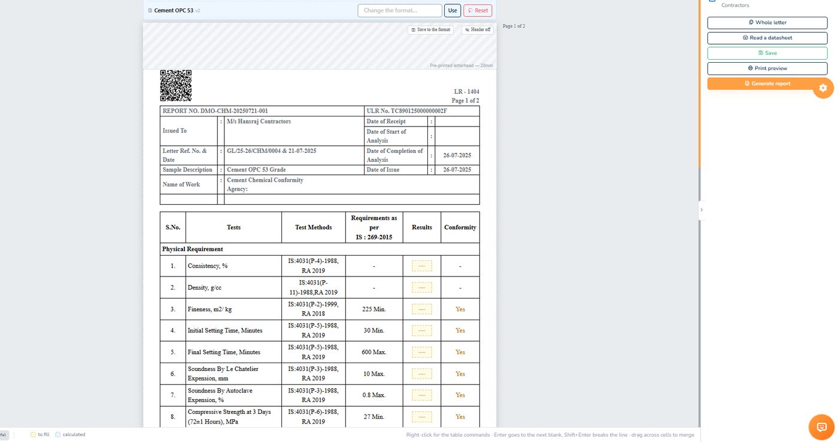Click the 'Yes' conformity for Fineness
This screenshot has width=838, height=442.
point(460,309)
